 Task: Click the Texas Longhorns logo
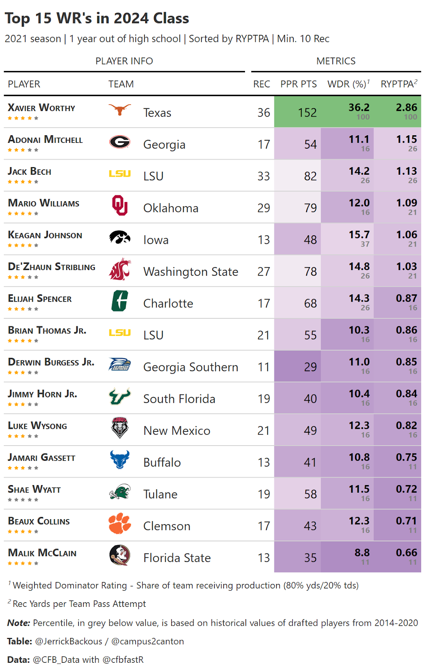[x=120, y=110]
